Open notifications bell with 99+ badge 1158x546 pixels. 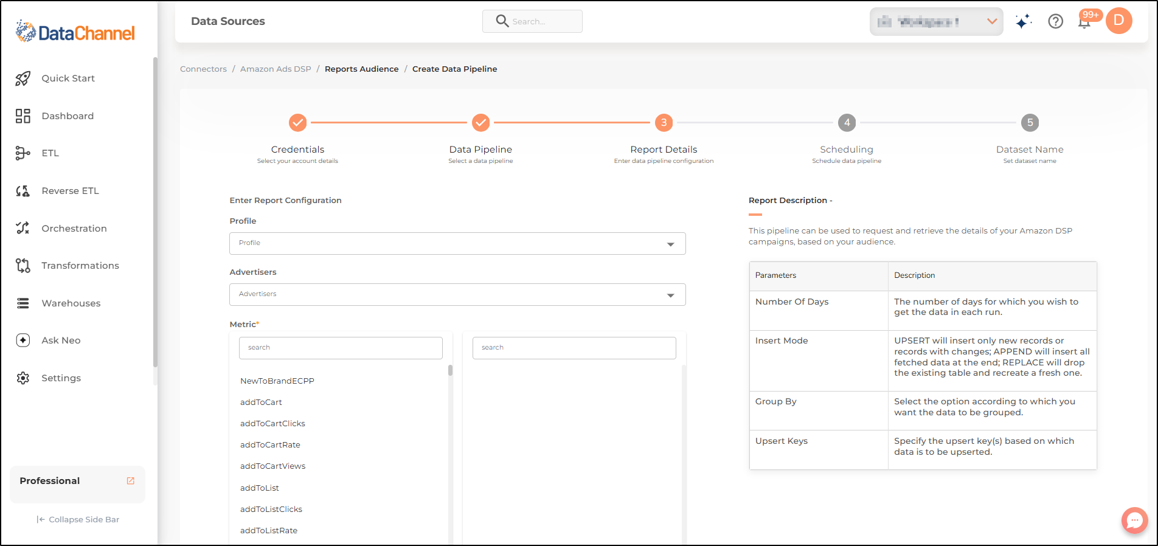pos(1084,22)
